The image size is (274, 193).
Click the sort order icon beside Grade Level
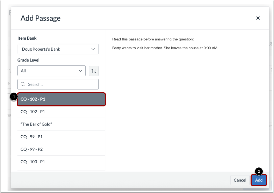point(94,71)
